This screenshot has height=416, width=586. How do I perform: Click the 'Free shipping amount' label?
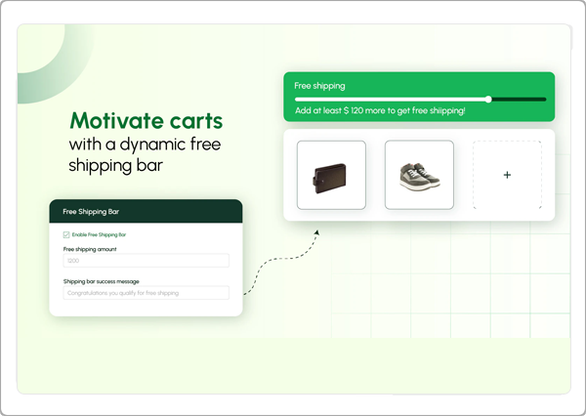(90, 249)
